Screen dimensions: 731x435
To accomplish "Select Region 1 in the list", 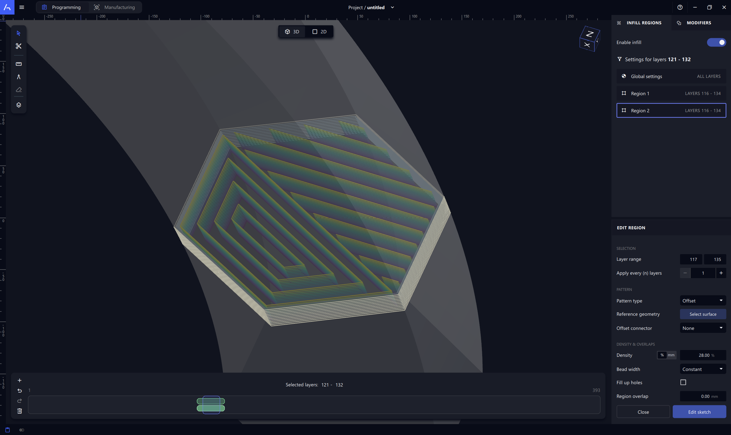I will click(x=671, y=93).
